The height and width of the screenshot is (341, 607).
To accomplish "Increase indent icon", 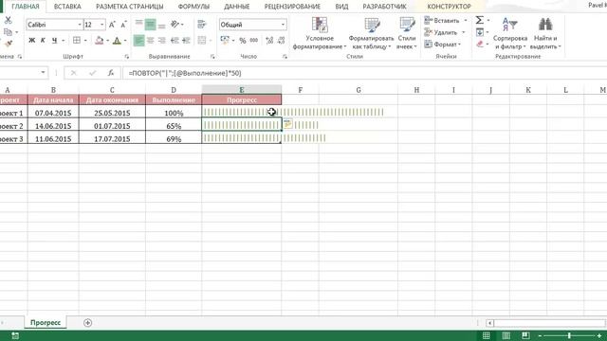I will [186, 40].
